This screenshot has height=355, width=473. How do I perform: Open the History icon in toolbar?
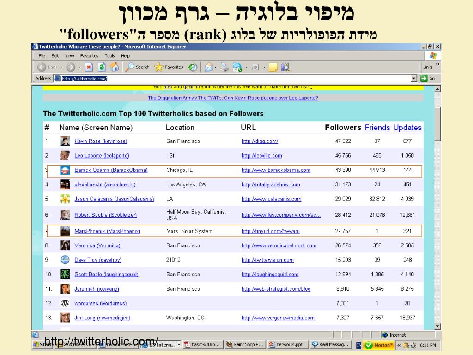click(193, 67)
